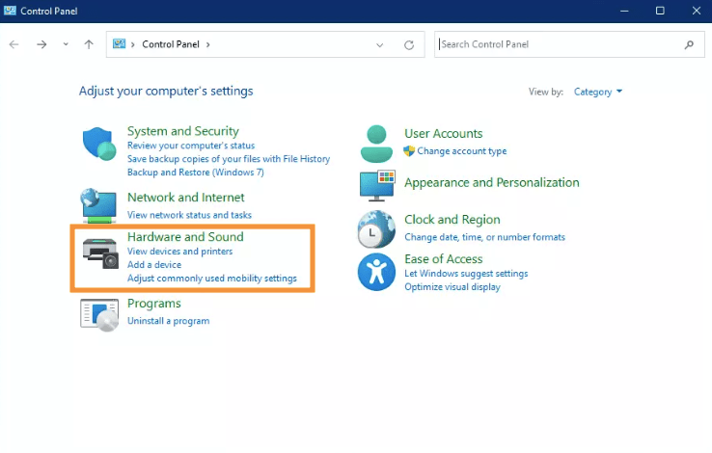The height and width of the screenshot is (453, 712).
Task: Click Add a device link
Action: click(154, 265)
